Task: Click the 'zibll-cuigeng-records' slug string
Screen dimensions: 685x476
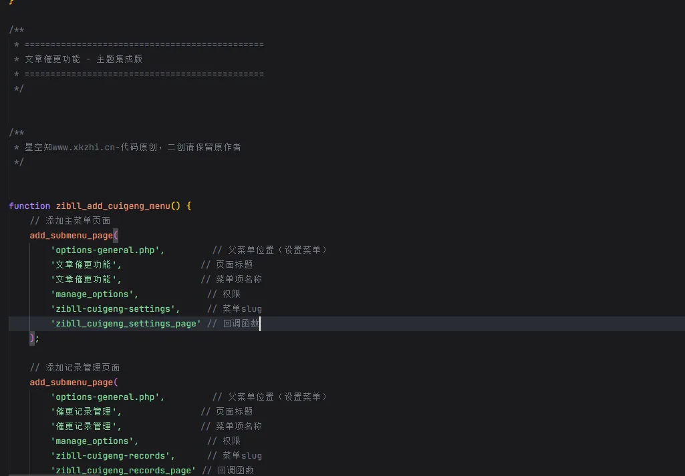Action: (112, 455)
